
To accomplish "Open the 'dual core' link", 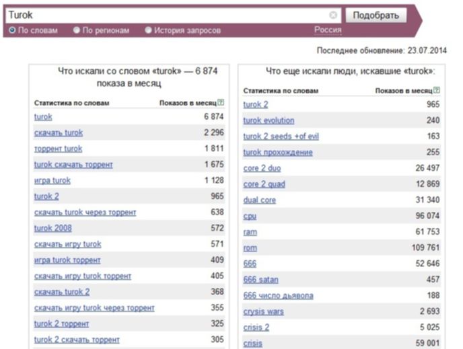I will (x=260, y=200).
